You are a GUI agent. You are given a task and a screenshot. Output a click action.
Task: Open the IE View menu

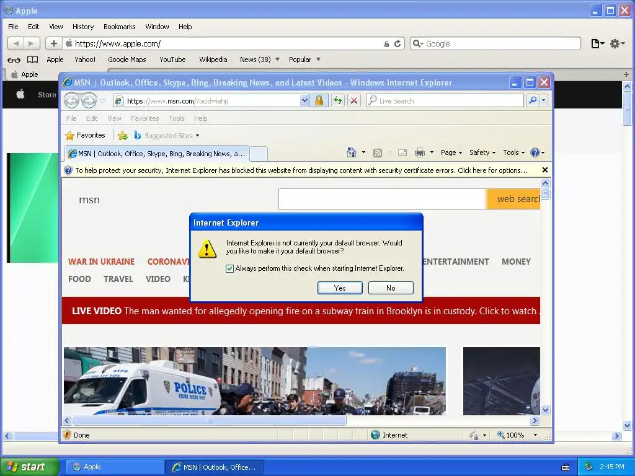[x=114, y=118]
